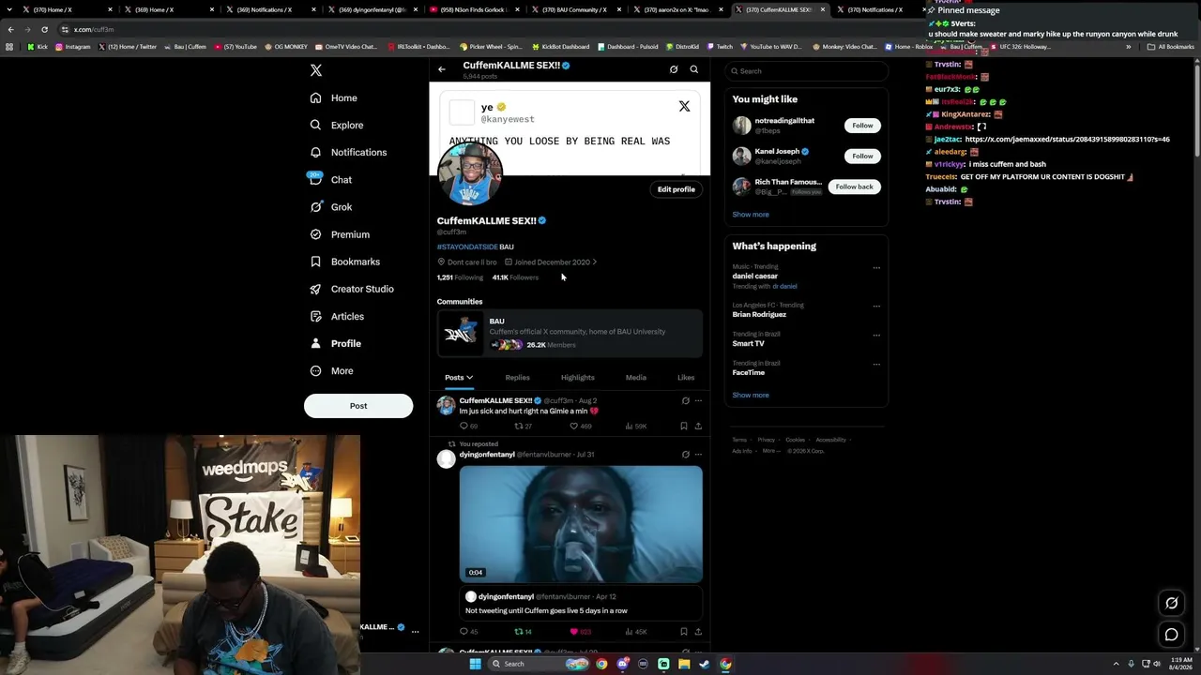The image size is (1201, 675).
Task: Go back with the profile header arrow
Action: point(442,69)
